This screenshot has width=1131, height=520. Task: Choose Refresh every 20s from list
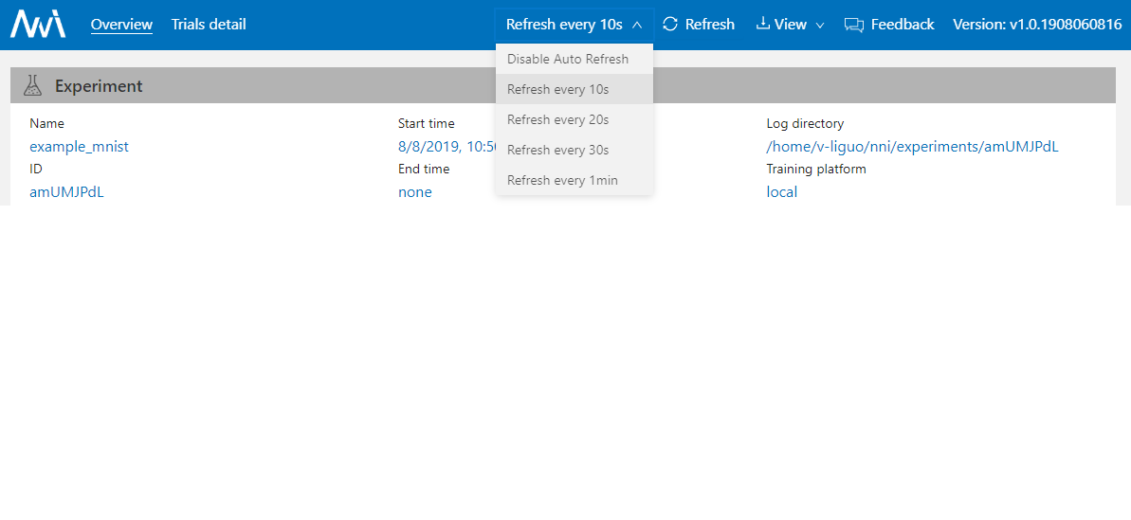[x=557, y=119]
